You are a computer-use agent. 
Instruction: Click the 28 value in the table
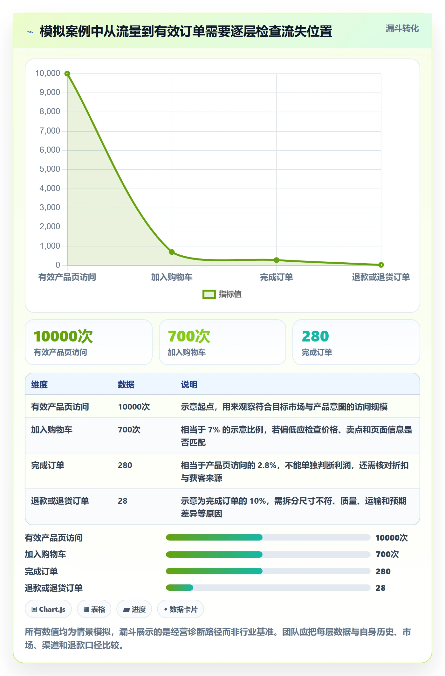(123, 501)
